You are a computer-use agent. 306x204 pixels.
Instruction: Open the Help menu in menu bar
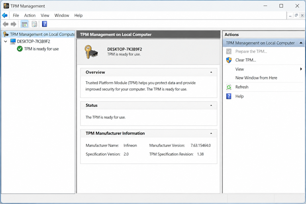78,16
